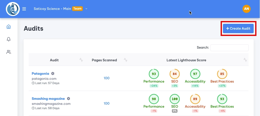
Task: Toggle the hamburger sidebar menu
Action: [x=24, y=9]
